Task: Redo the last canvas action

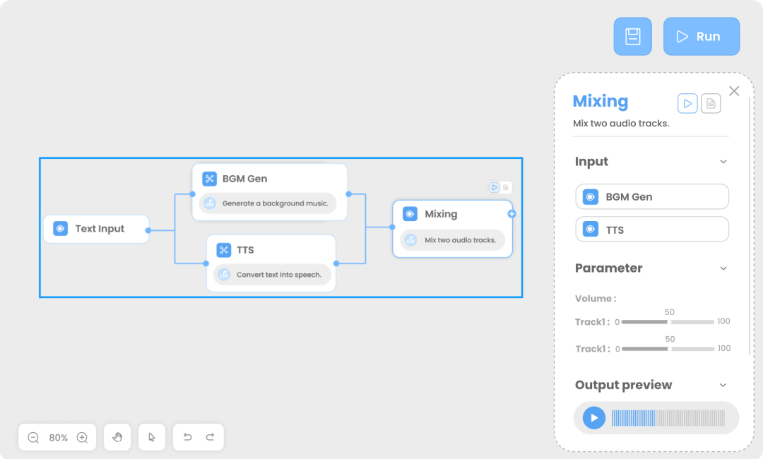Action: pos(210,437)
